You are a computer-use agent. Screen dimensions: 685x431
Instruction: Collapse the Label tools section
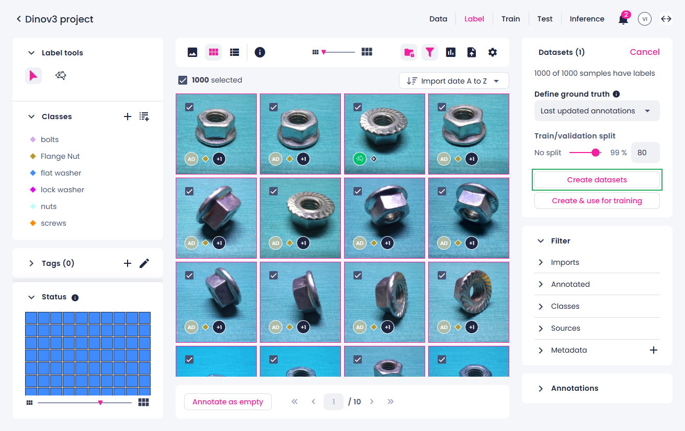(31, 53)
